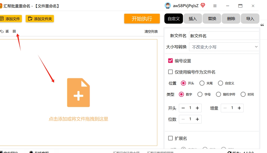267x153 pixels.
Task: Uncheck the 编号设置 checkbox
Action: (x=170, y=61)
